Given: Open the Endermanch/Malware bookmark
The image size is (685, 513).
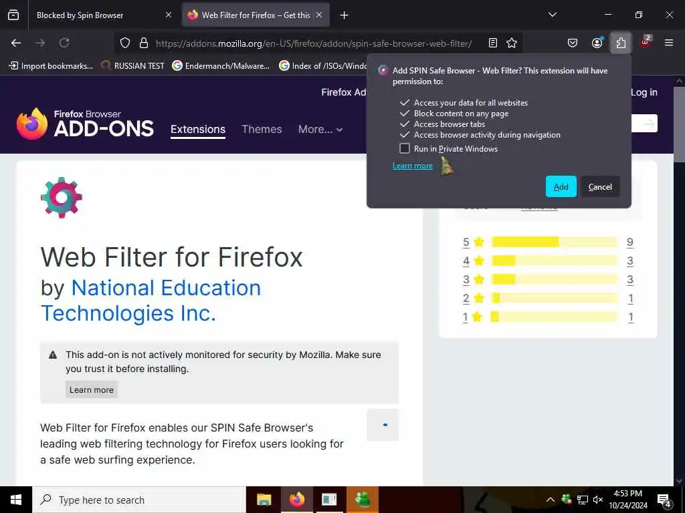Looking at the screenshot, I should pyautogui.click(x=221, y=66).
